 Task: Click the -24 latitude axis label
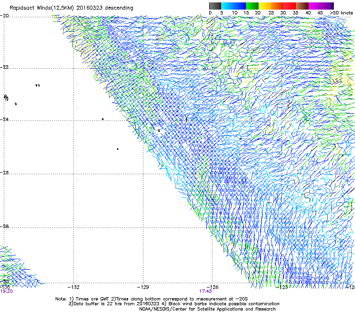[4, 120]
